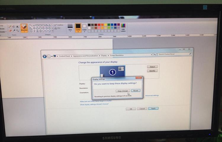
Task: Choose the Five-point star shape
Action: coord(38,31)
